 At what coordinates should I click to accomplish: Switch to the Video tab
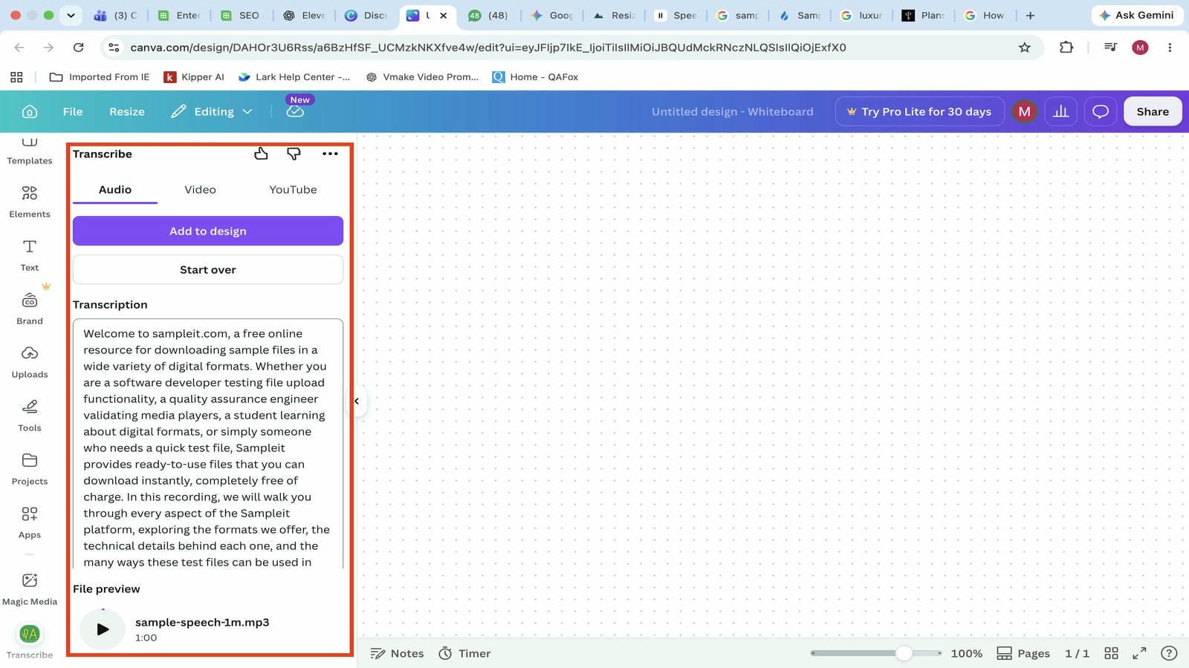pos(200,189)
